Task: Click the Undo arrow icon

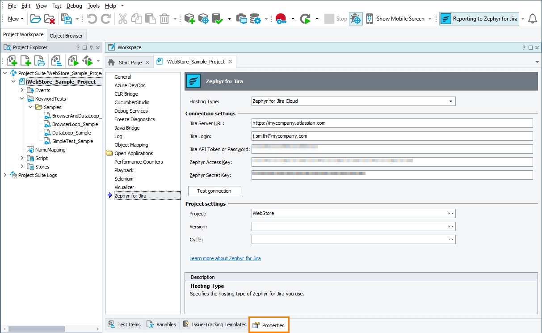Action: click(x=92, y=19)
